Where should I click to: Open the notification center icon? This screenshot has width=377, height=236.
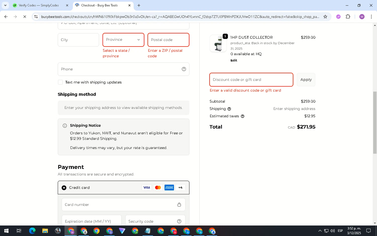coord(368,231)
